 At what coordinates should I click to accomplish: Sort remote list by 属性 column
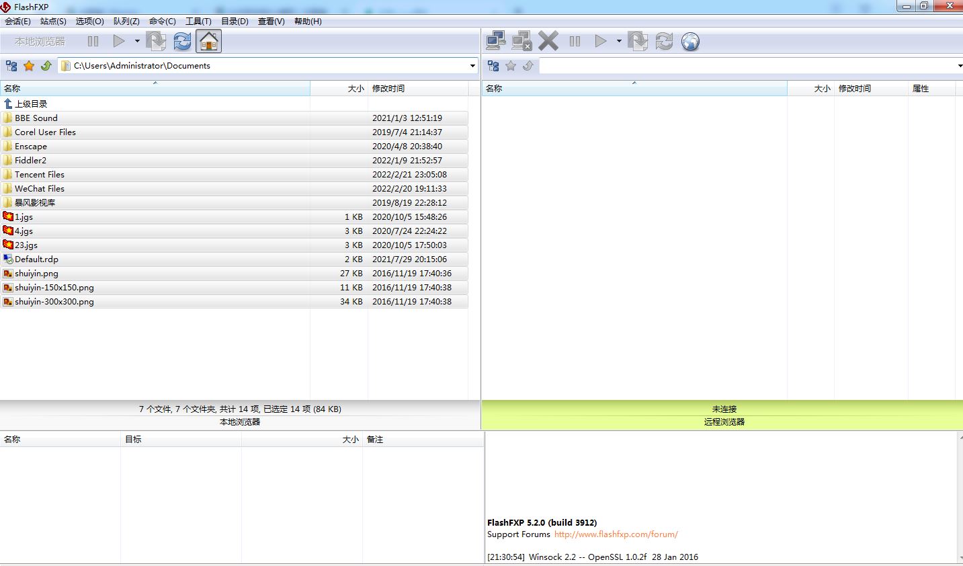[x=931, y=89]
